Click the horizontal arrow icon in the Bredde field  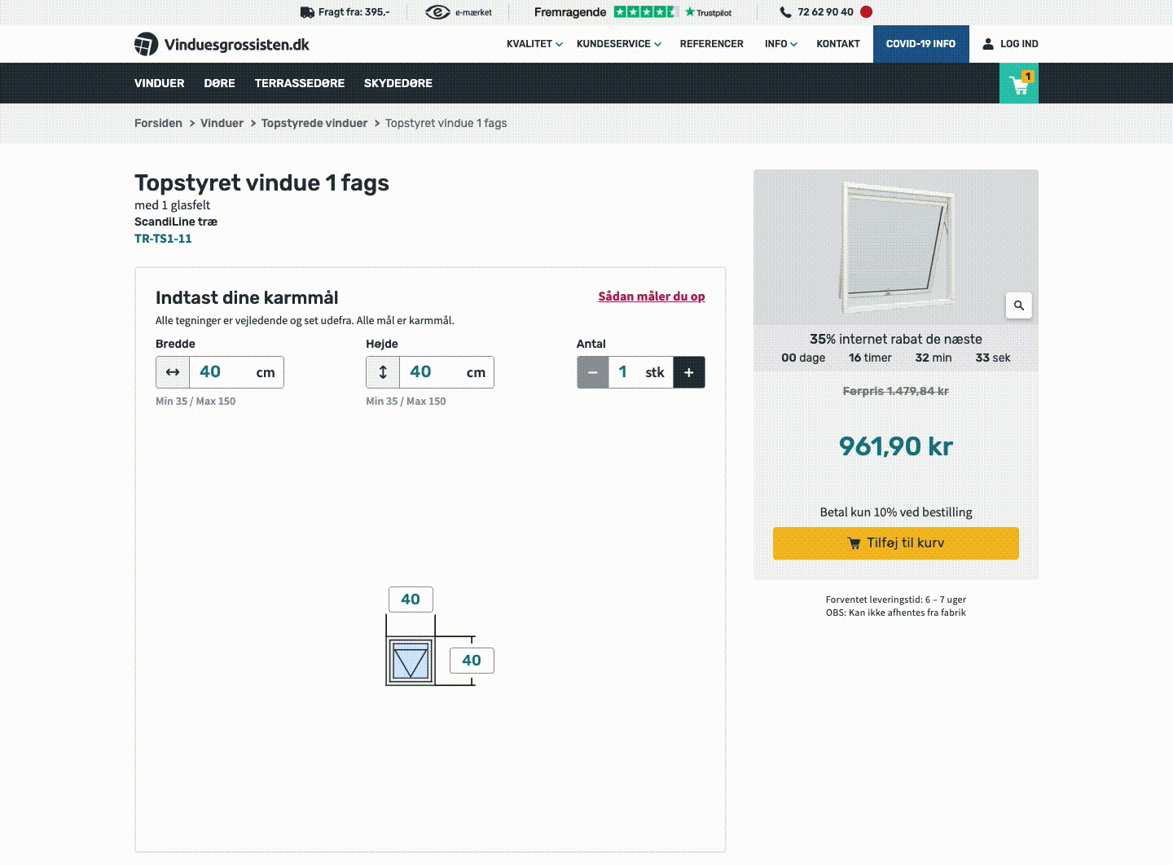(172, 371)
